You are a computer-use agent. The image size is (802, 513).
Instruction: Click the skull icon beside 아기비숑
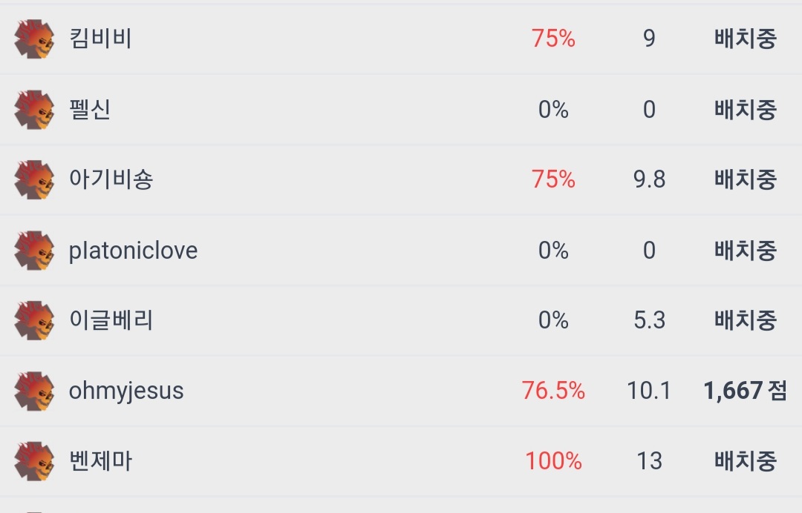(34, 180)
